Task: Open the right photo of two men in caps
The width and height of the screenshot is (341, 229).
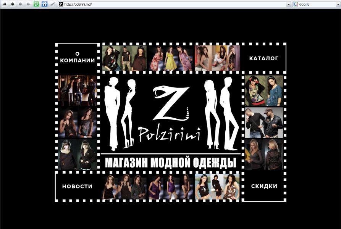Action: coord(264,123)
